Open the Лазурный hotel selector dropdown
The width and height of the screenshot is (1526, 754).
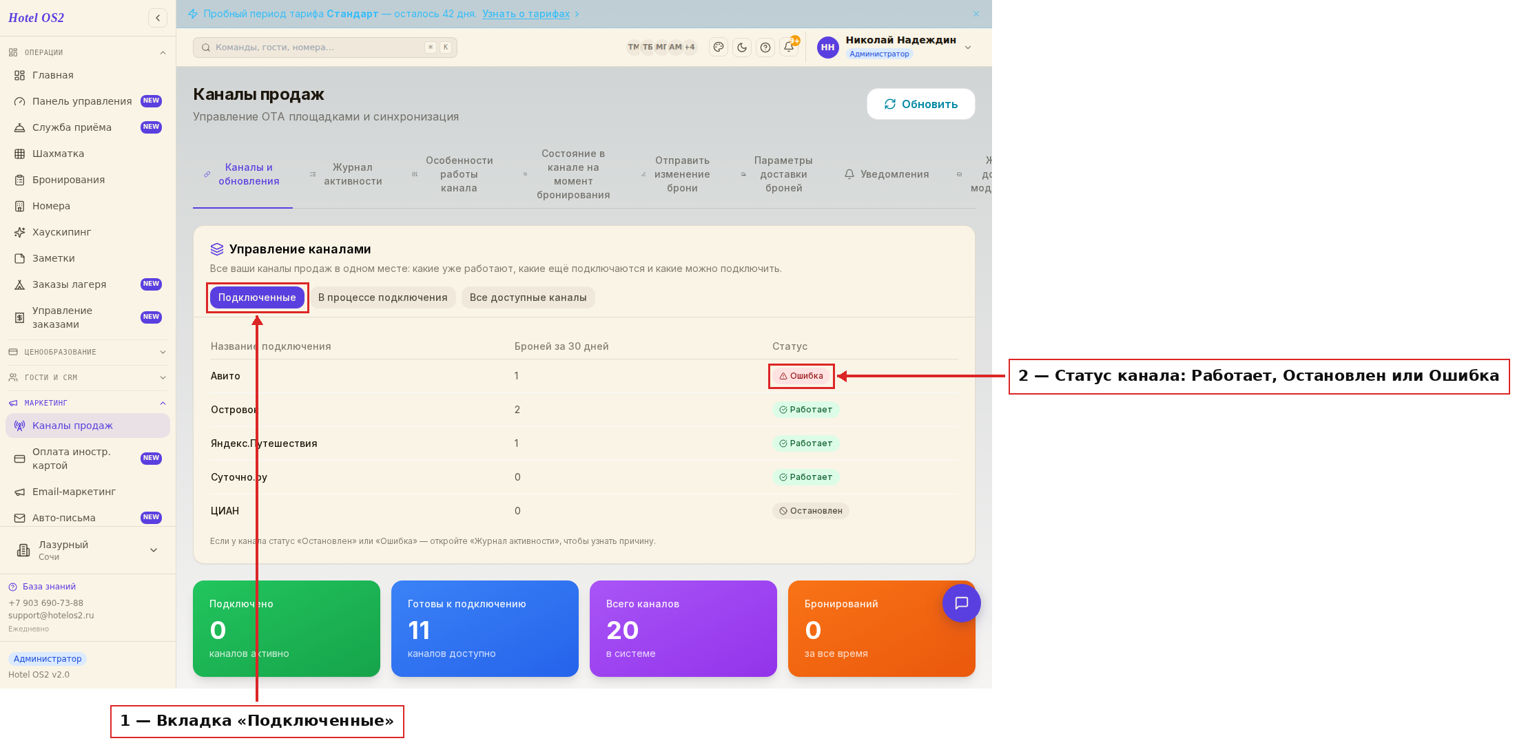point(87,550)
